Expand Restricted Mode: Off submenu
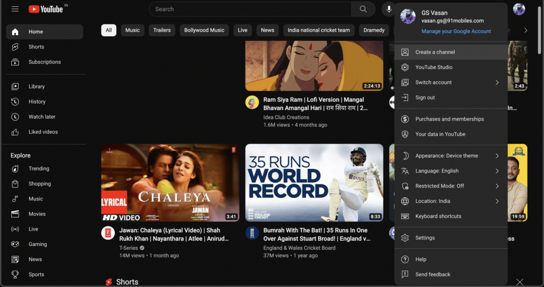Screen dimensions: 544x287 [497, 186]
